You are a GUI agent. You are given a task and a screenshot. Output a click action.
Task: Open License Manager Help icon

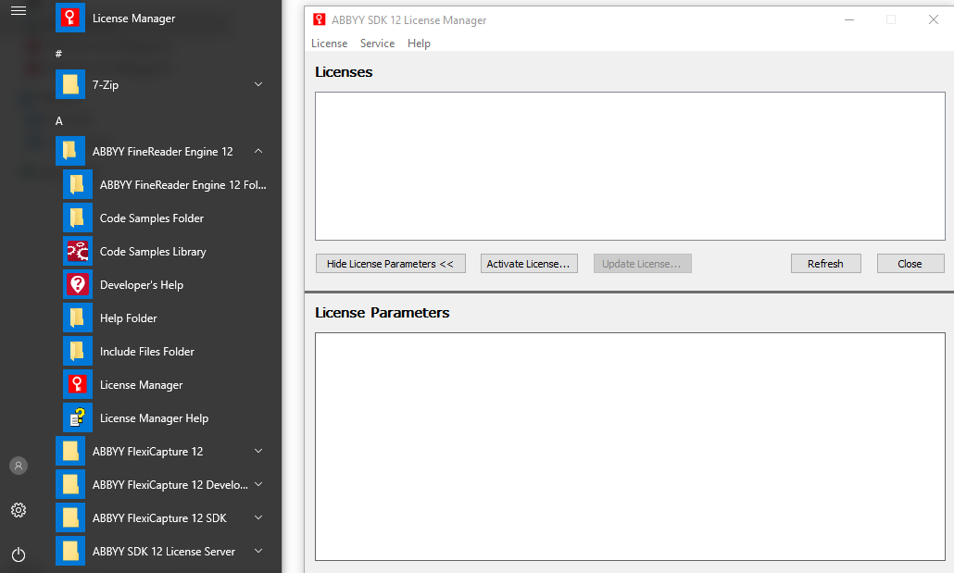point(77,417)
